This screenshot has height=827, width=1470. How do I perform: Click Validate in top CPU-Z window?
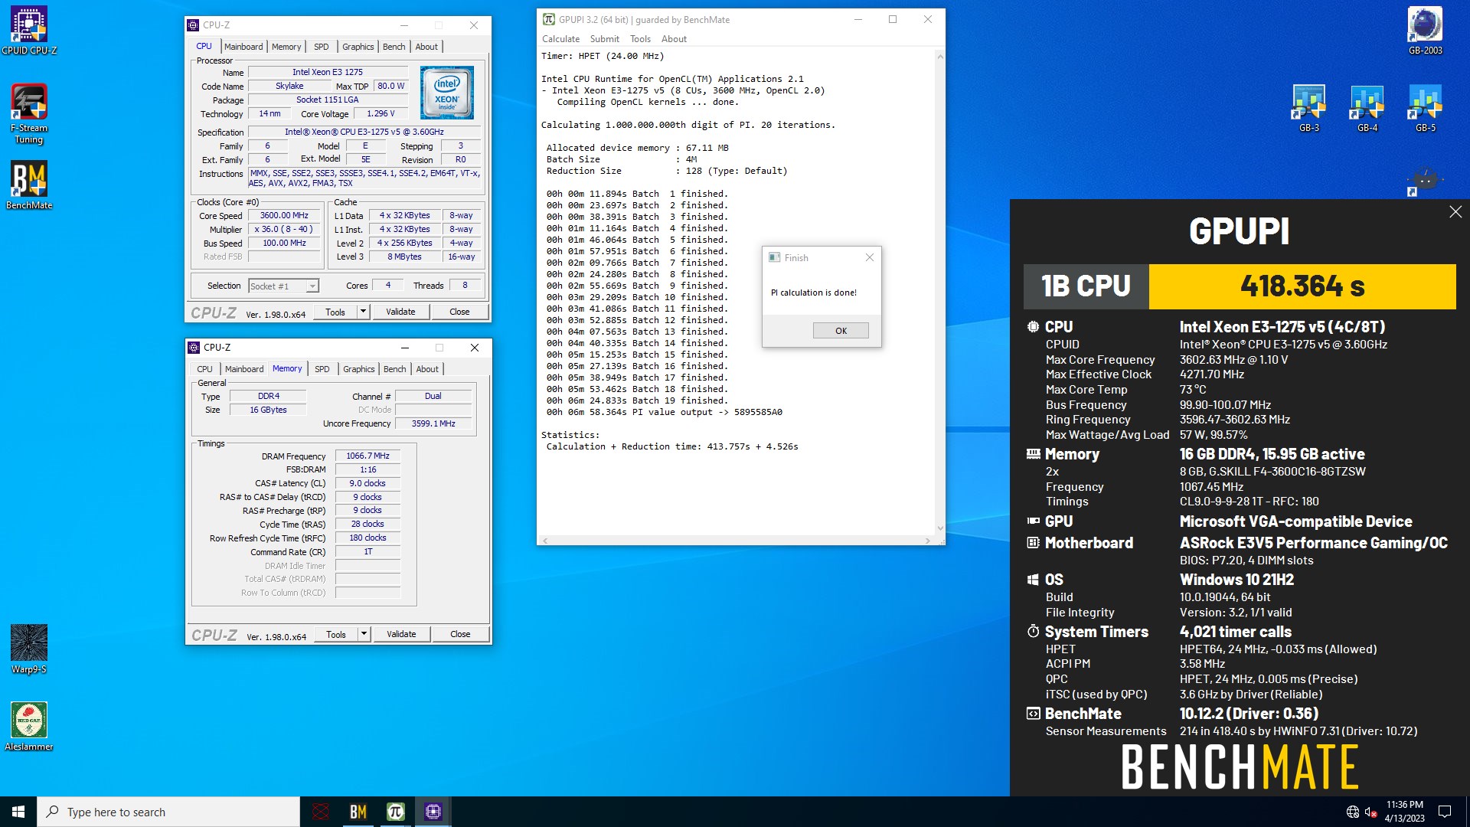pos(400,312)
